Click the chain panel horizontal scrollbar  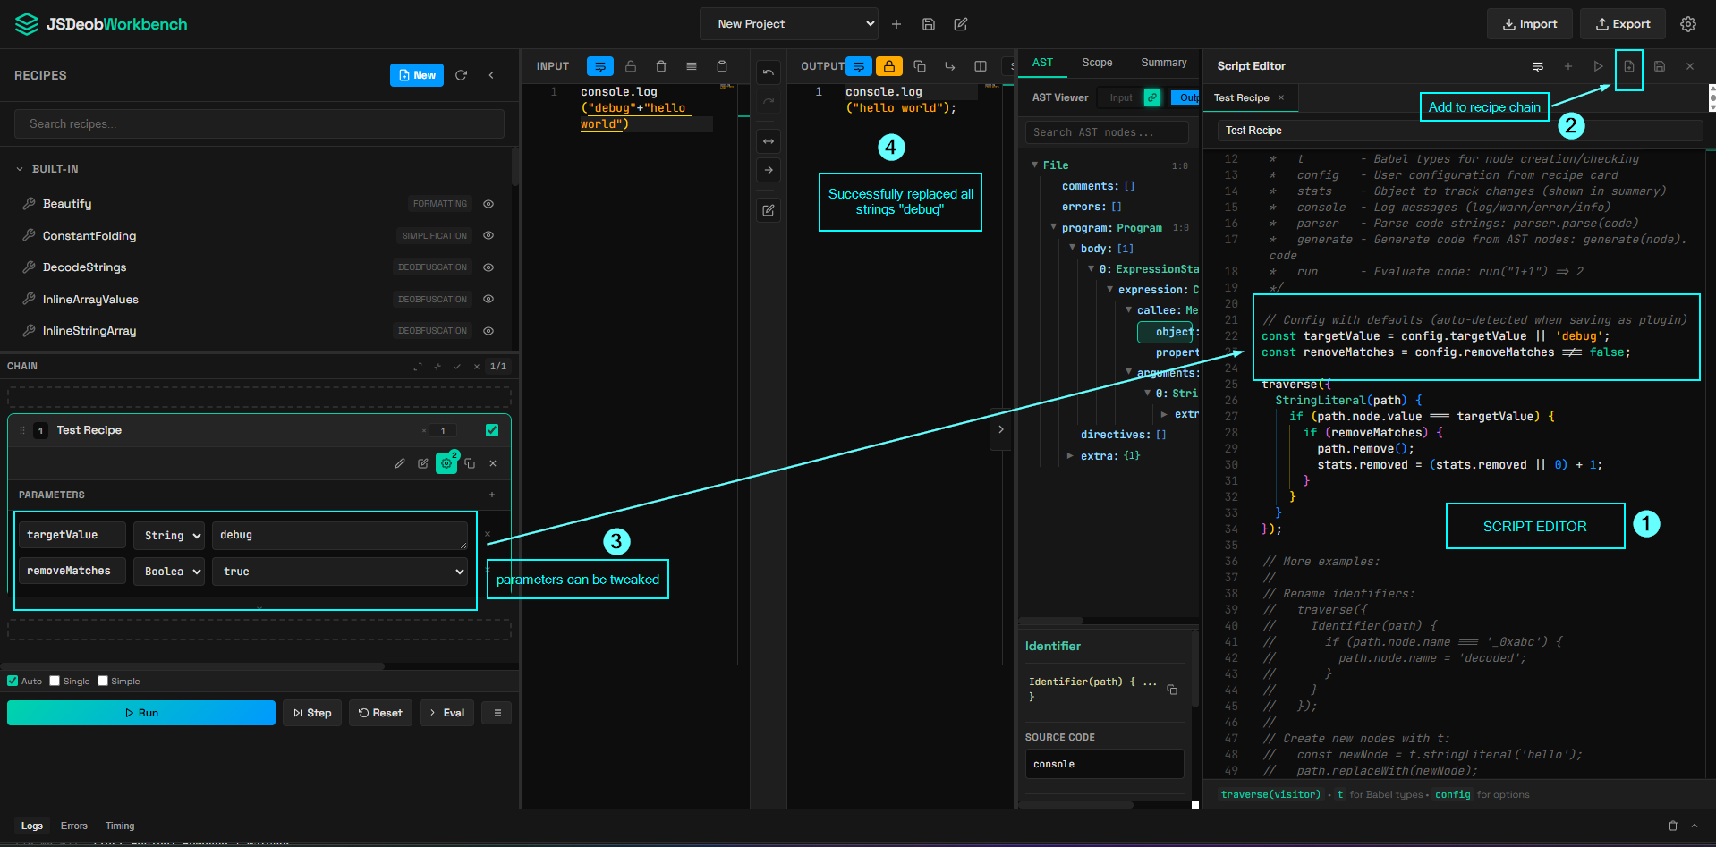(x=192, y=666)
